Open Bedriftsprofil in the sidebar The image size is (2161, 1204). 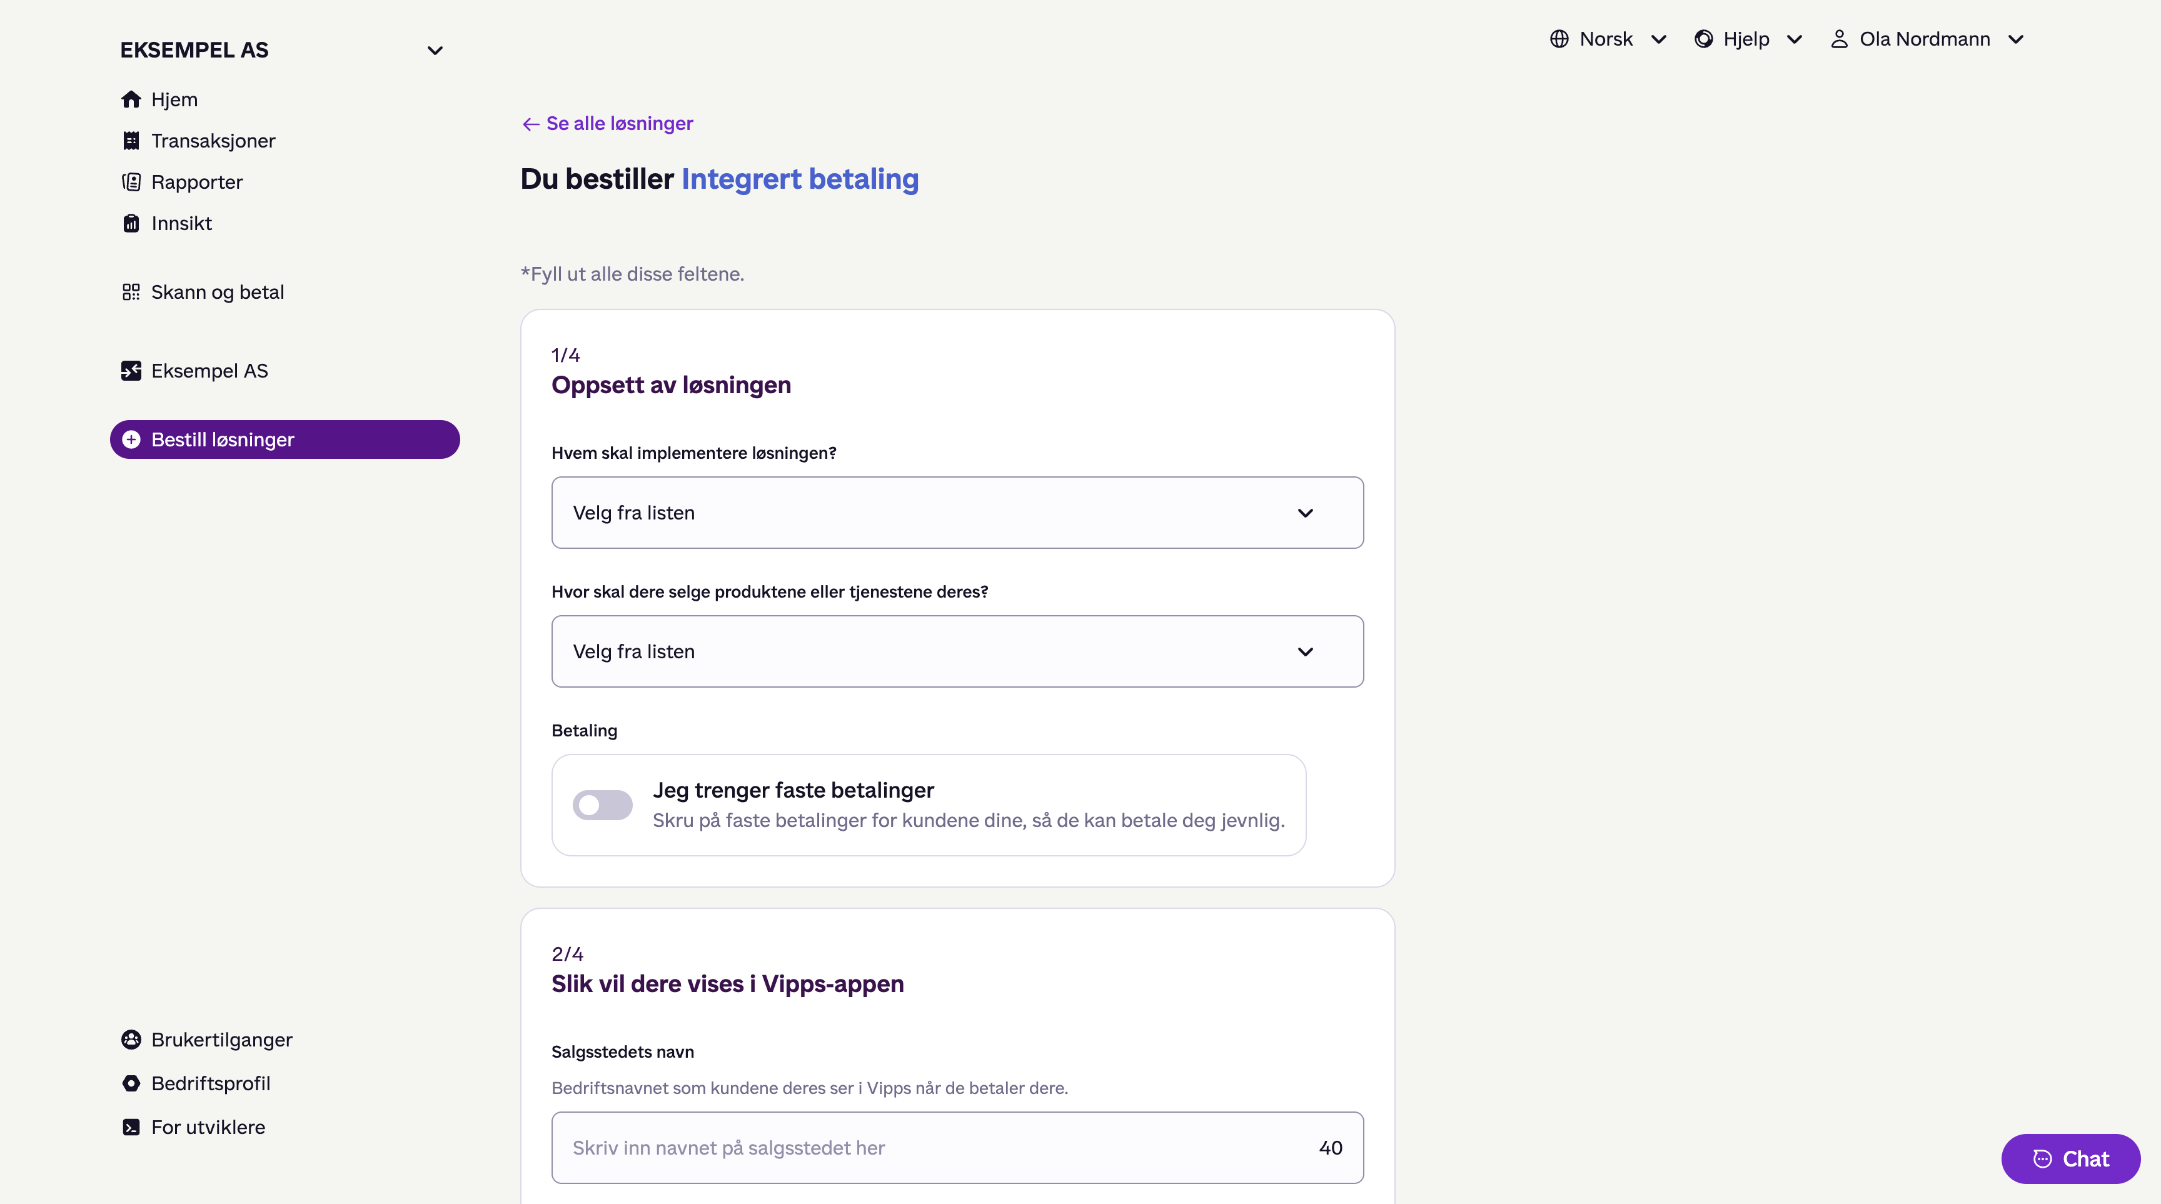[285, 1083]
